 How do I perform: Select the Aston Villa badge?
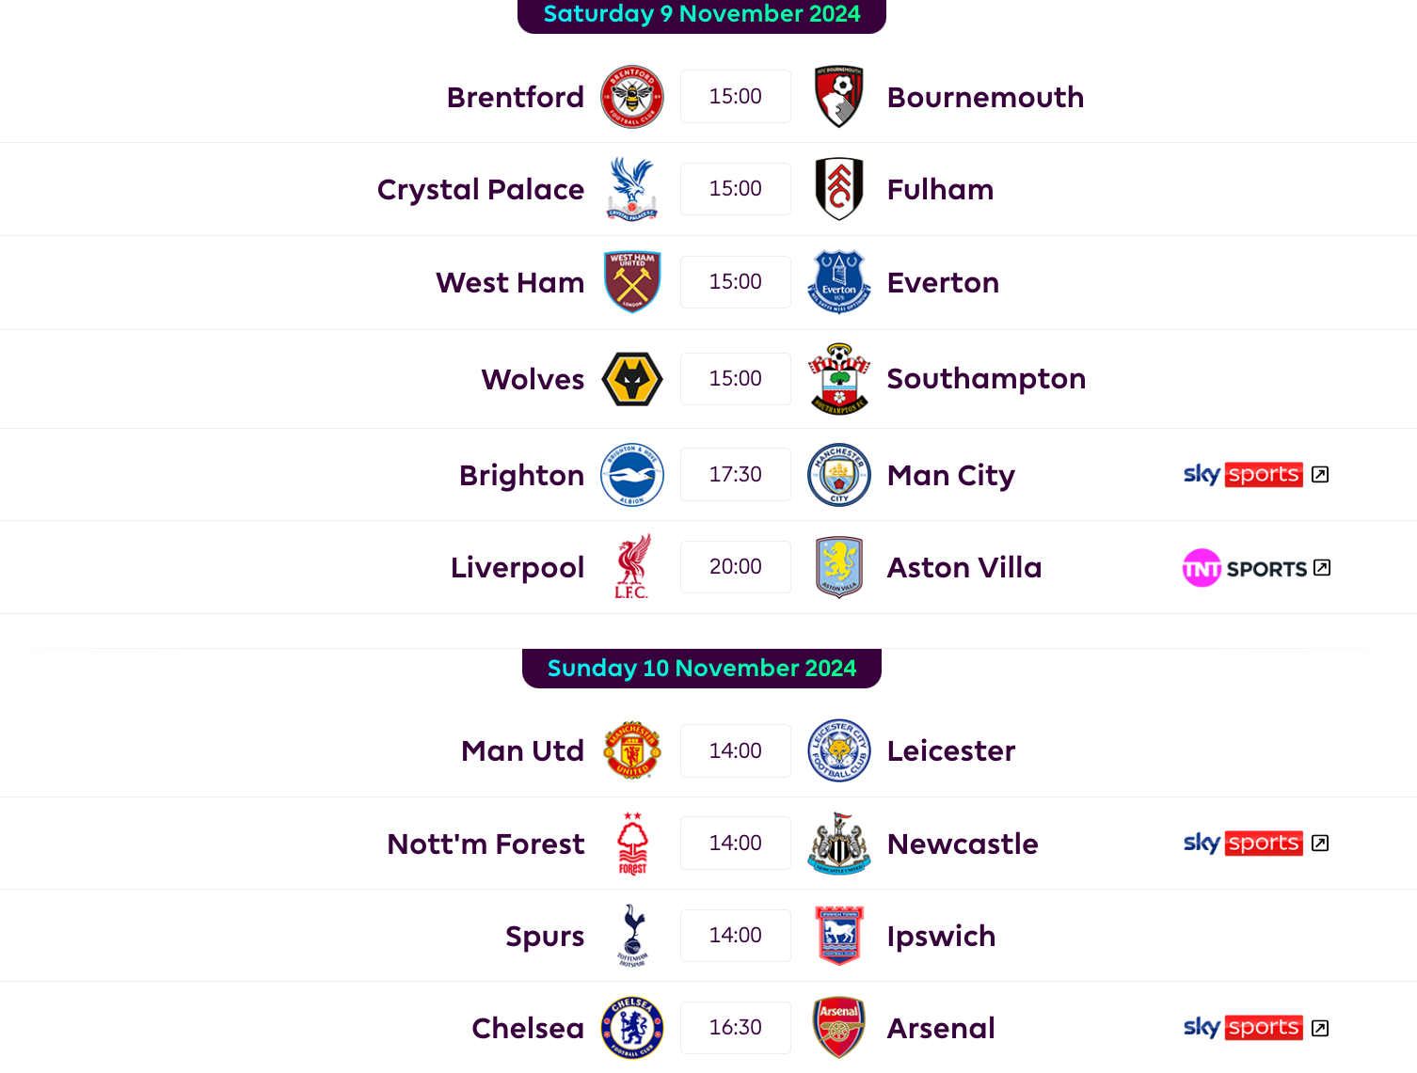coord(838,567)
